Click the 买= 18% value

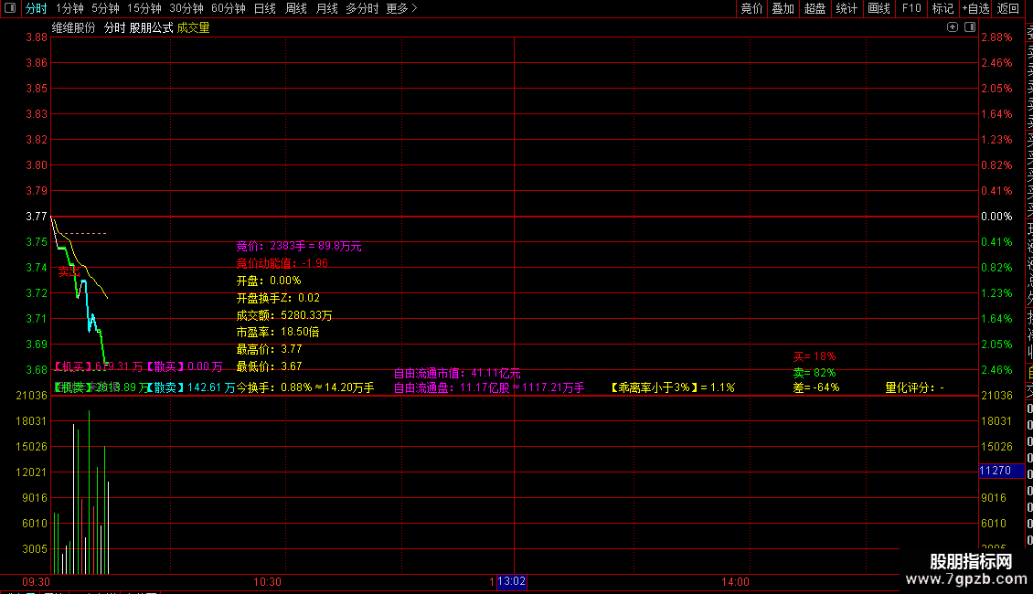815,356
